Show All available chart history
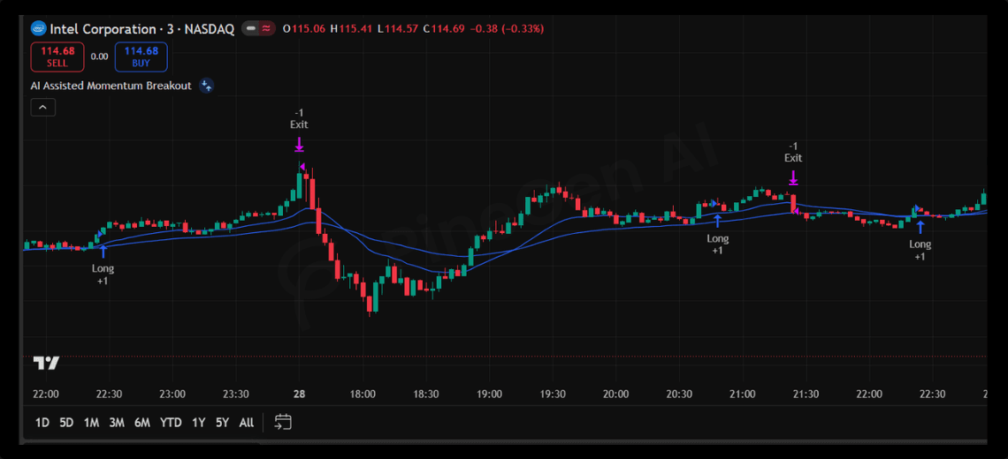 [x=246, y=423]
